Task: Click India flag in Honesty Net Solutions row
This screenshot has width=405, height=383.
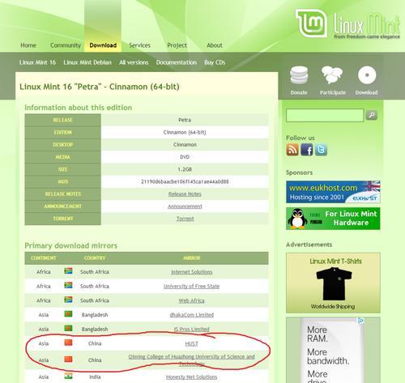Action: point(68,376)
